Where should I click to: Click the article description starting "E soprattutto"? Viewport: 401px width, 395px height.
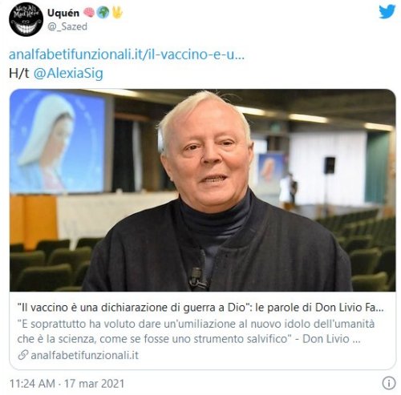point(196,332)
